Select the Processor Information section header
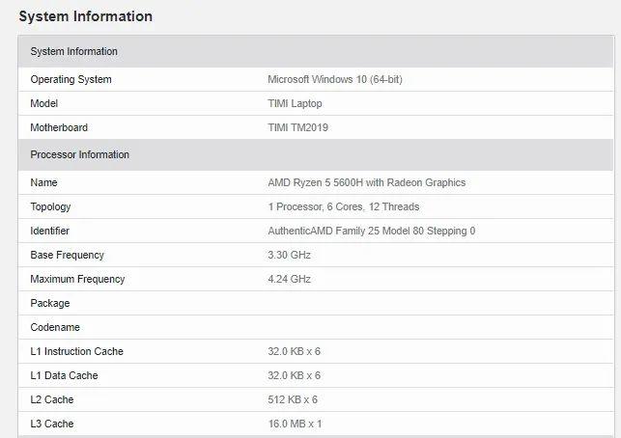The image size is (621, 438). pyautogui.click(x=80, y=154)
